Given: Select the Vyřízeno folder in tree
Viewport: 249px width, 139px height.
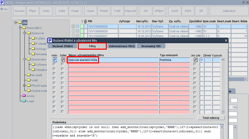Looking at the screenshot, I should click(41, 65).
